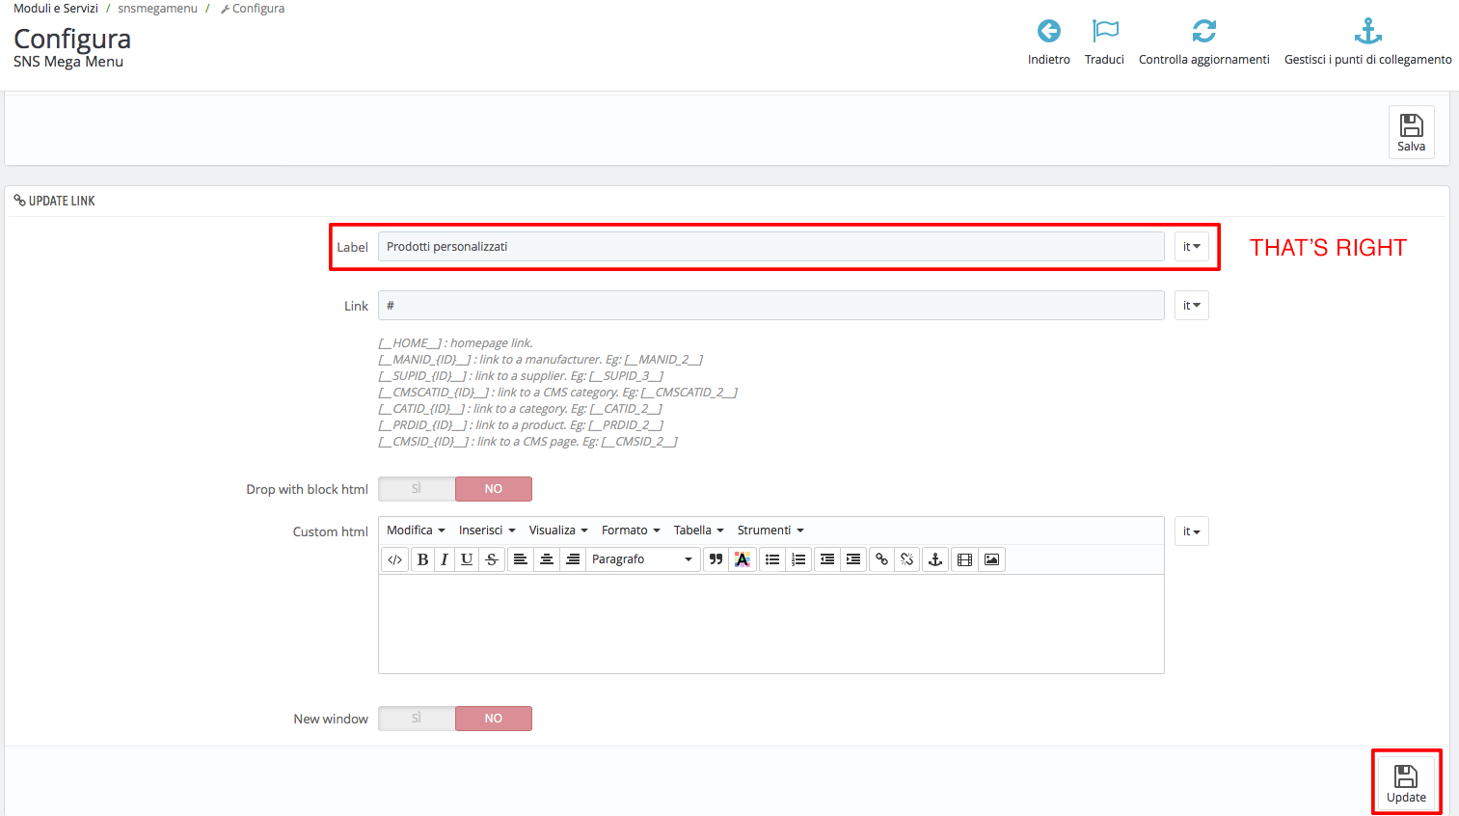The image size is (1459, 816).
Task: Insert an anchor in the editor toolbar
Action: (x=934, y=559)
